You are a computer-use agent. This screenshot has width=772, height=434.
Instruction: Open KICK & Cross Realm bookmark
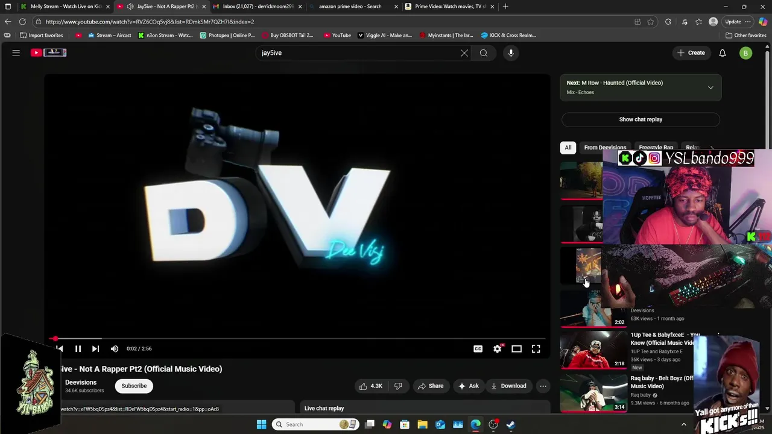pyautogui.click(x=508, y=35)
